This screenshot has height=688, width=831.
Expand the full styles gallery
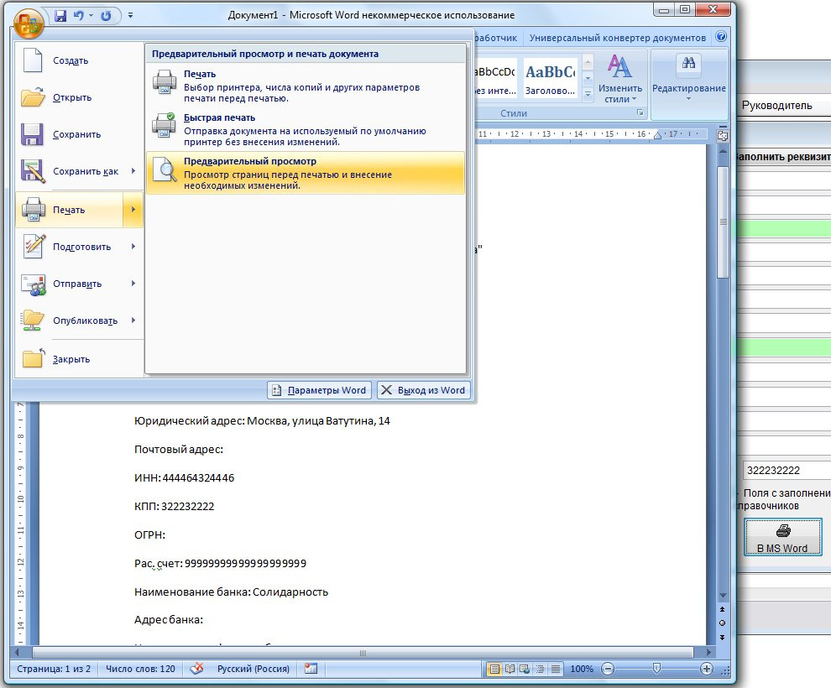point(588,94)
